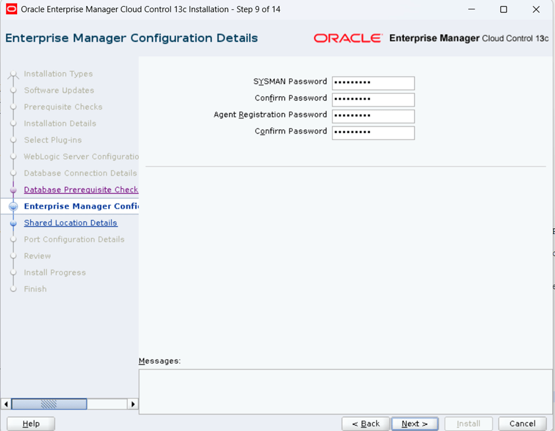Viewport: 555px width, 431px height.
Task: Click the Database Prerequisite Check step bullet
Action: coord(14,190)
